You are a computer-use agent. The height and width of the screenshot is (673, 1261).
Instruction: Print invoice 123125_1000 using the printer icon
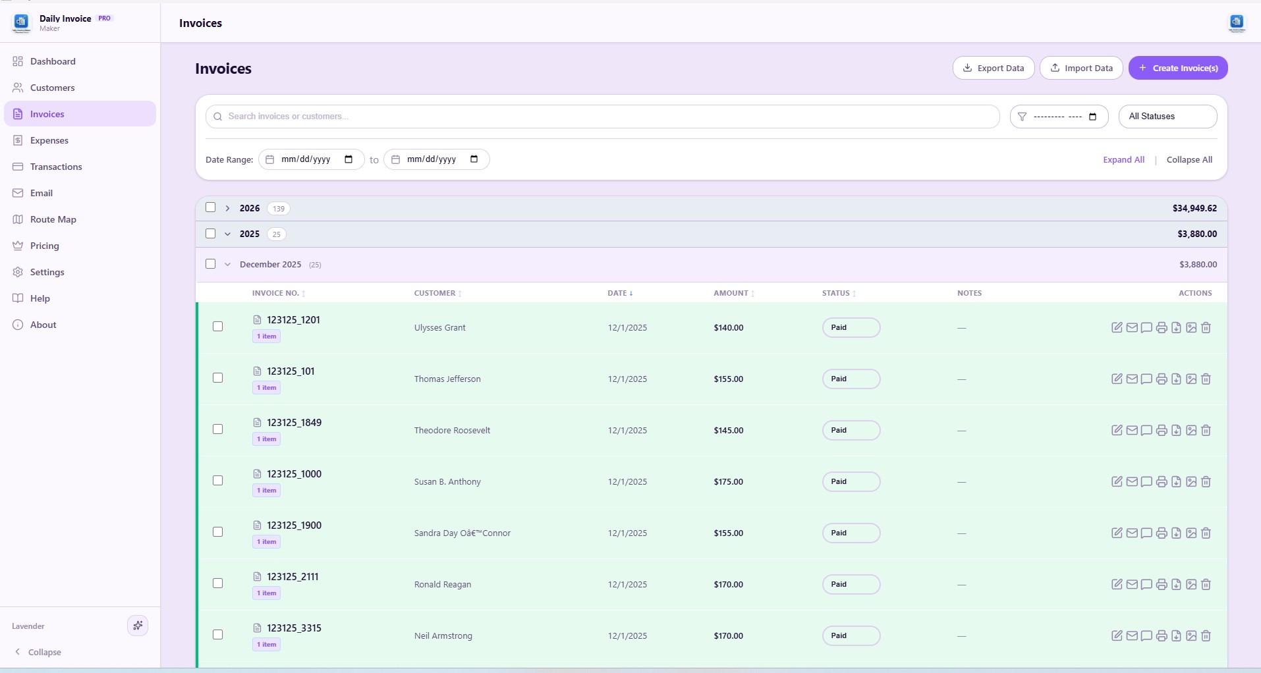1162,481
